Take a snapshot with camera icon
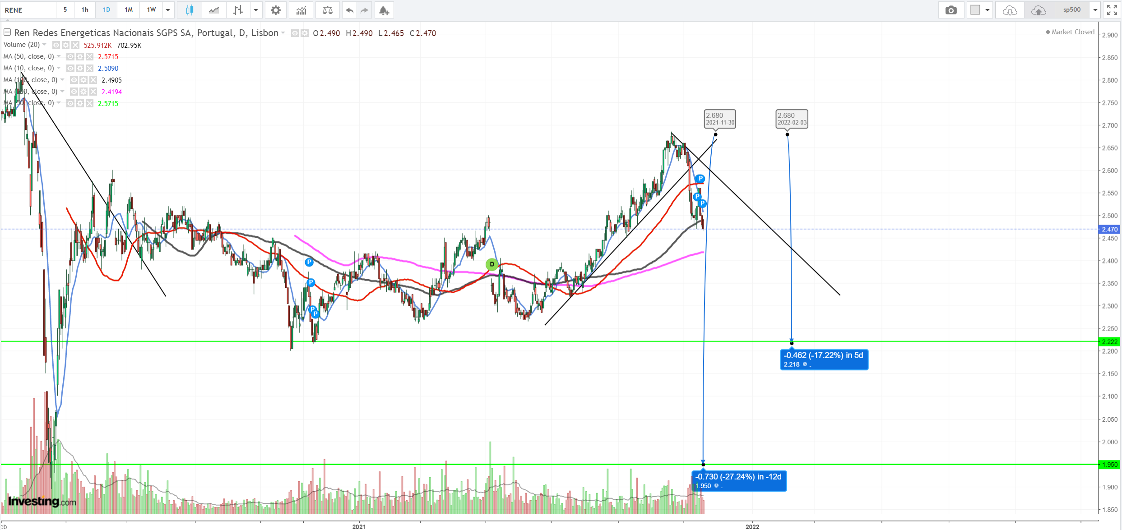This screenshot has height=530, width=1122. point(950,10)
